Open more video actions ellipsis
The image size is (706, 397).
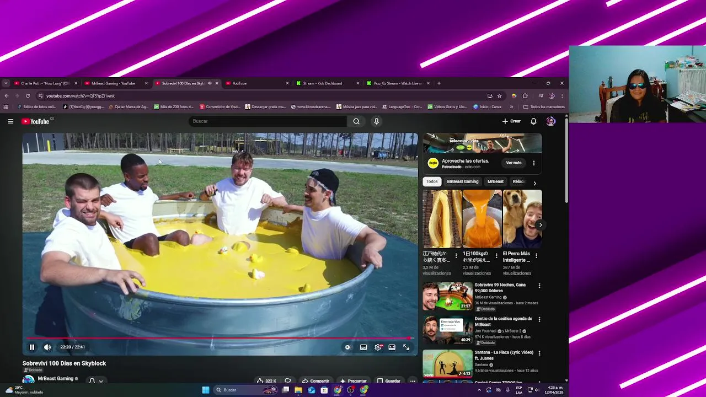coord(412,380)
